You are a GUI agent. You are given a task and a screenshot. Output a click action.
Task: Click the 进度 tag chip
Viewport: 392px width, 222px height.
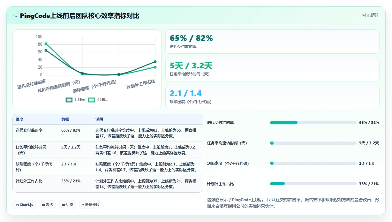[x=67, y=205]
